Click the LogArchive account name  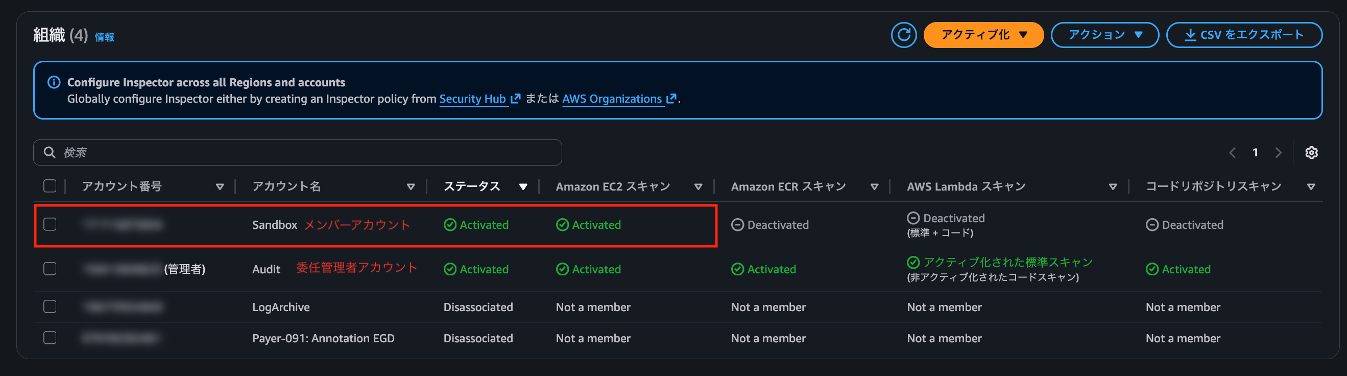[x=281, y=307]
